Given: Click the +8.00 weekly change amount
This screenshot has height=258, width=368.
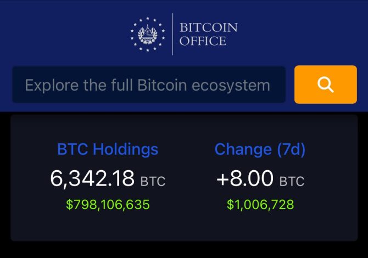Looking at the screenshot, I should pyautogui.click(x=245, y=178).
